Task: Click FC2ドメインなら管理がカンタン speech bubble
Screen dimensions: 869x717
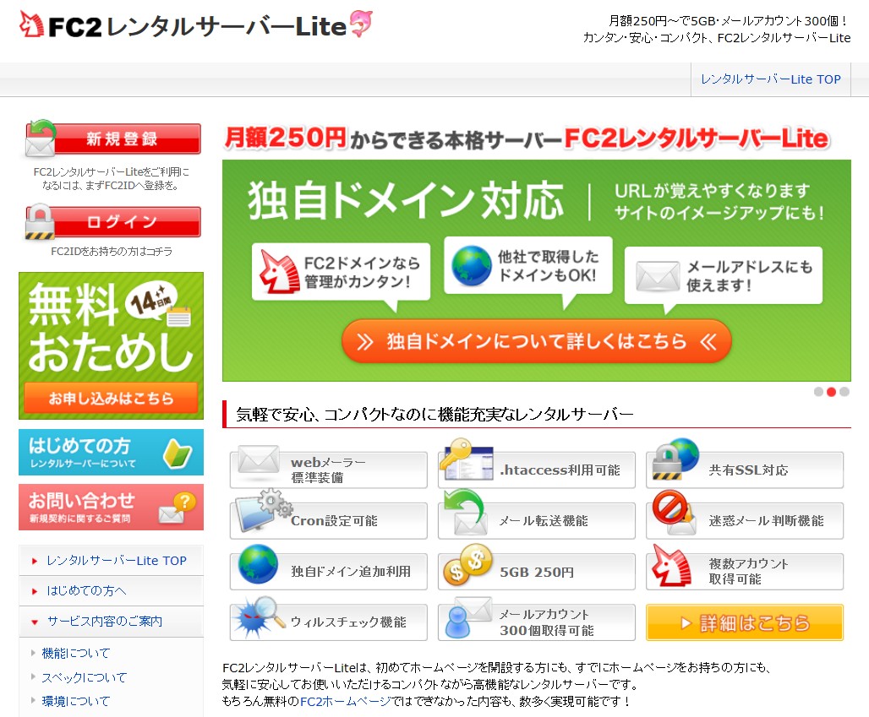Action: [341, 273]
